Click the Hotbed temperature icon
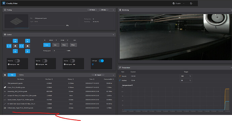Viewport: 232px width, 121px height. coord(120,80)
